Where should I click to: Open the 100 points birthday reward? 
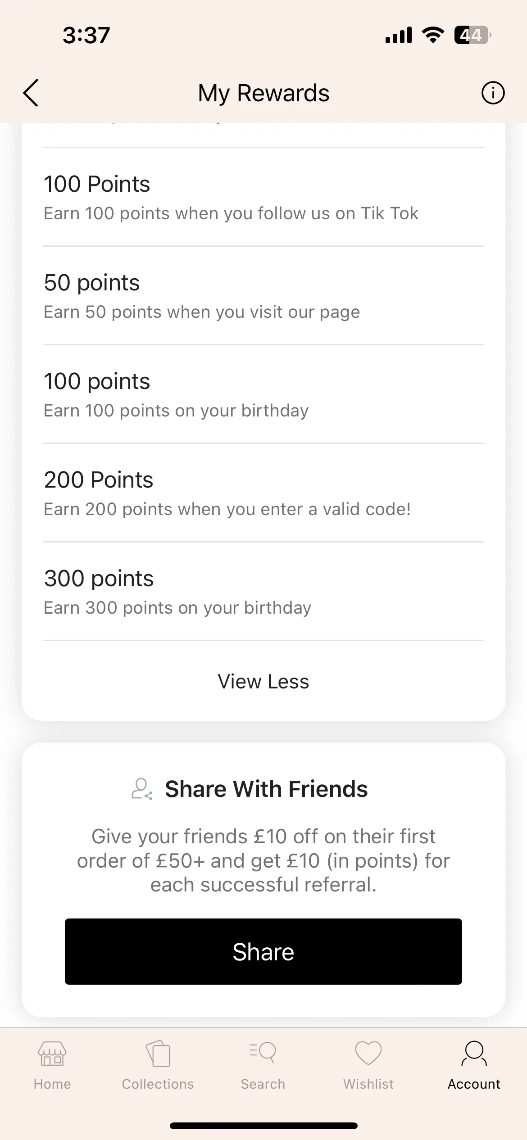pyautogui.click(x=263, y=394)
